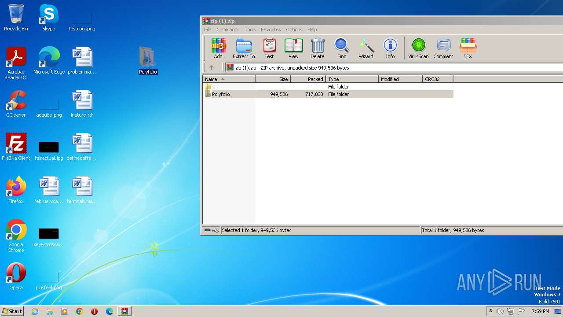Click the SFX toolbar icon

coord(468,48)
